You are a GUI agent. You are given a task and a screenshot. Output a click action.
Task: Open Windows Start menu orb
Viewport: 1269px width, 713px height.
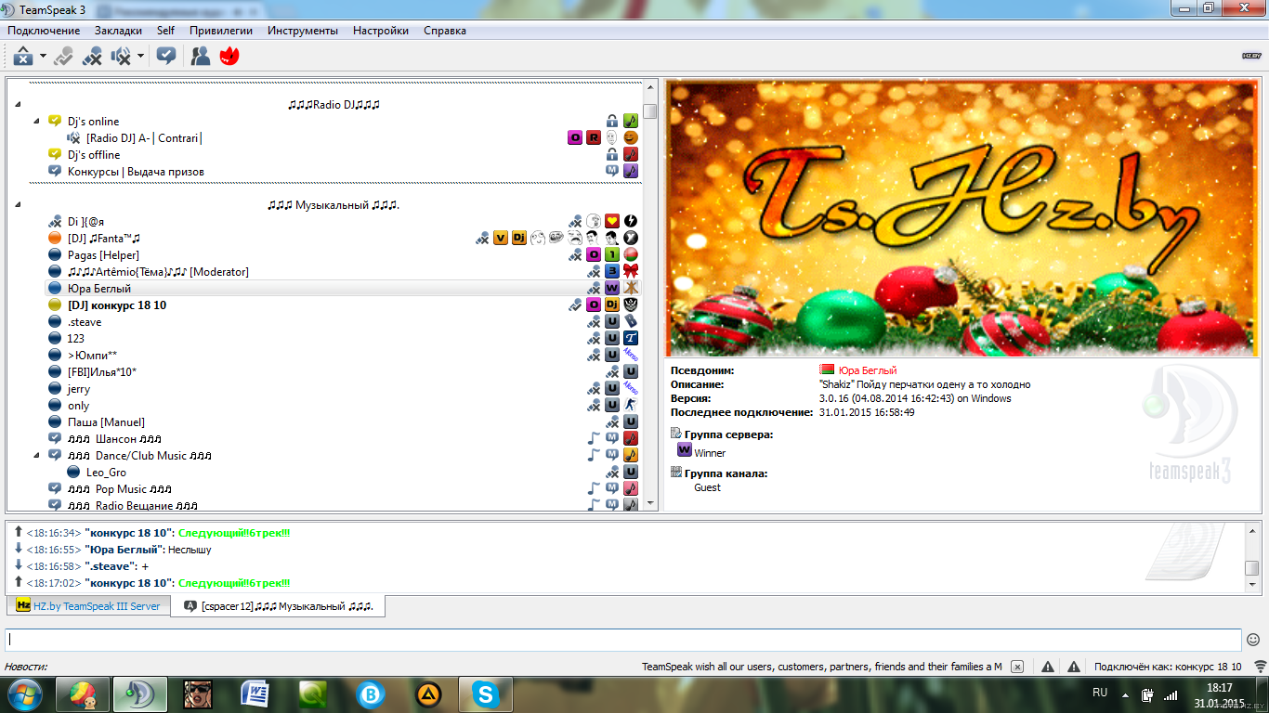click(x=24, y=694)
